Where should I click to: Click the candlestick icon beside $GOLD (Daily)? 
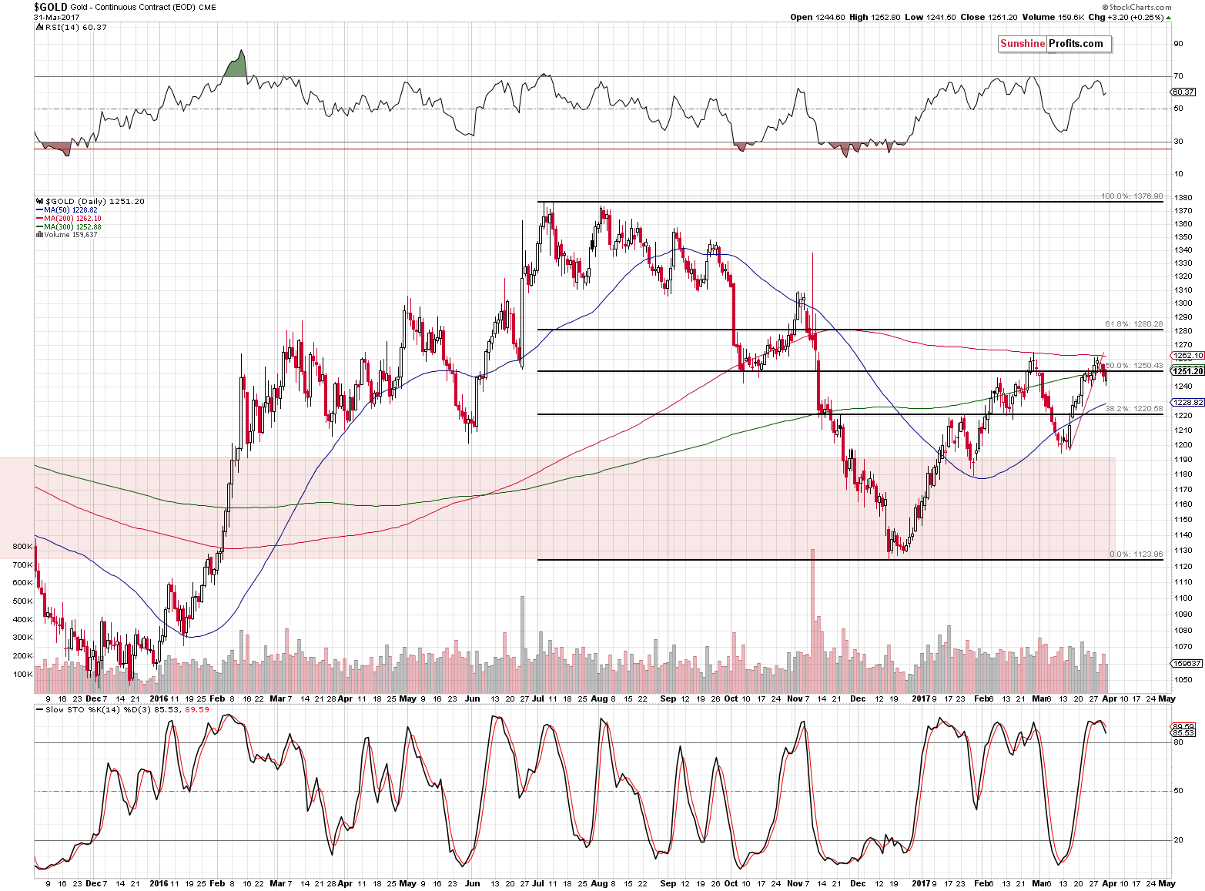click(x=39, y=201)
